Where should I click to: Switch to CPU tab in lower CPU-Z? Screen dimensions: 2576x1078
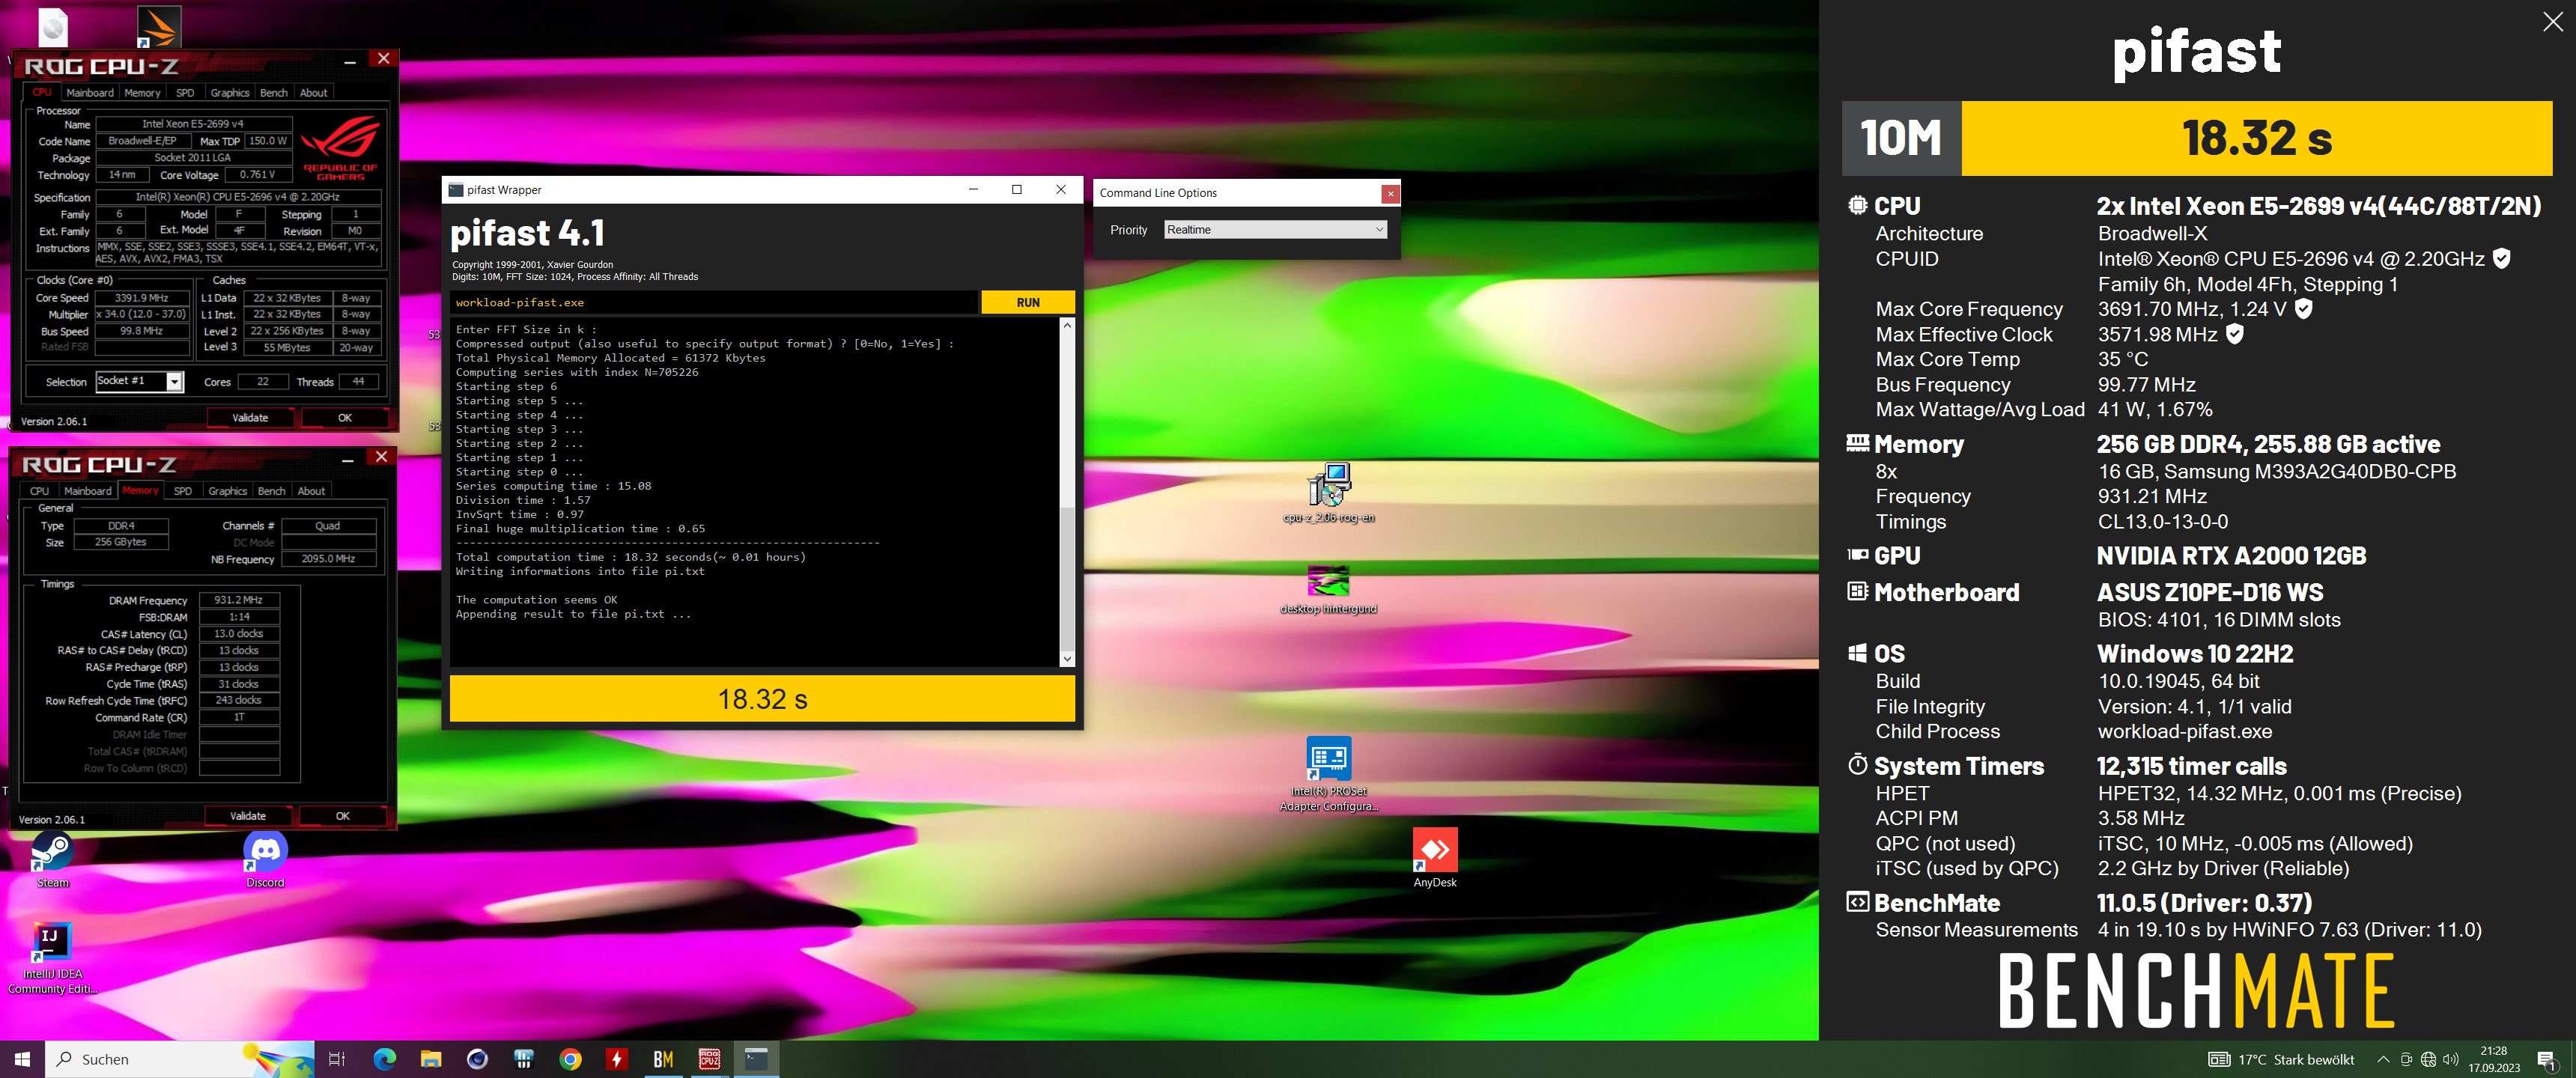point(39,490)
